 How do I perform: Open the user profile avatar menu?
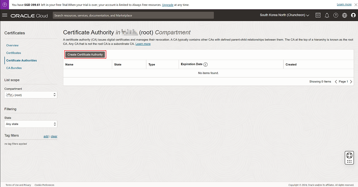[x=353, y=15]
